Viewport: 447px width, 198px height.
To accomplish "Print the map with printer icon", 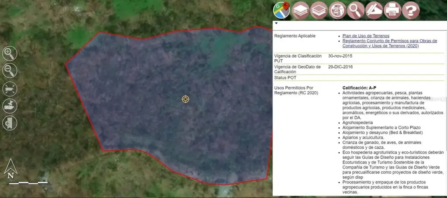I will (x=392, y=10).
